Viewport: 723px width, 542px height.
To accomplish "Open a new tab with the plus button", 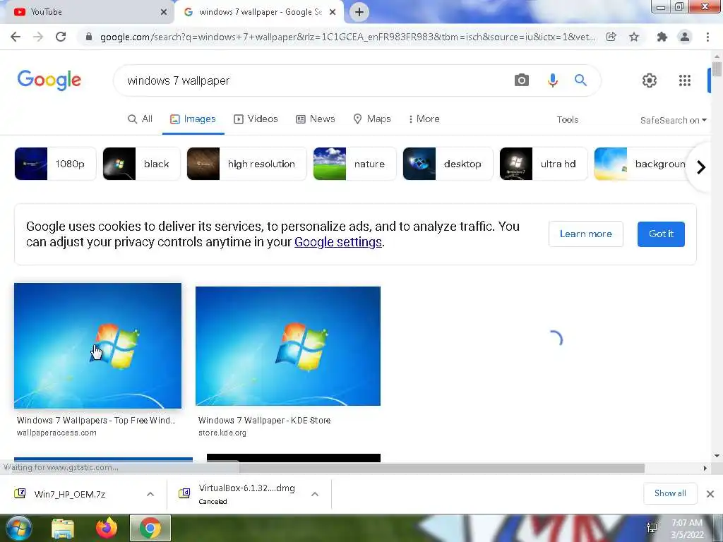I will tap(359, 12).
